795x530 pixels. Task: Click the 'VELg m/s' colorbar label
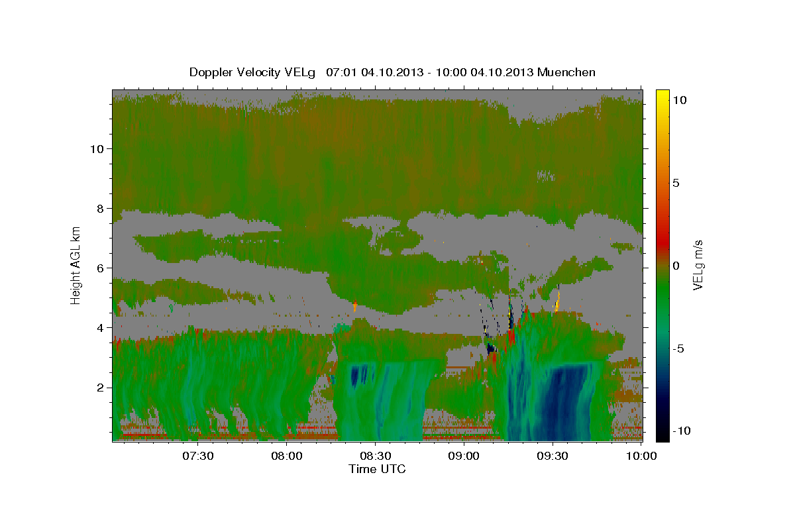[698, 264]
